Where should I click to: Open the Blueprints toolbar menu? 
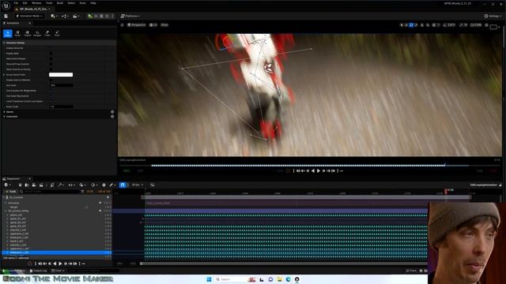64,16
